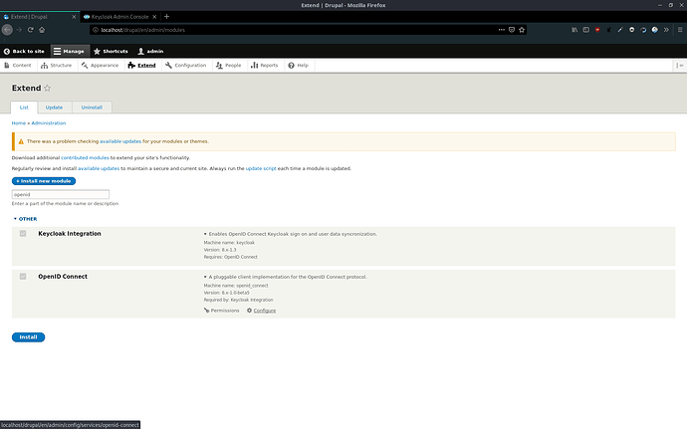Screen dimensions: 687x429
Task: Collapse Keycloak Integration description details
Action: pos(291,234)
